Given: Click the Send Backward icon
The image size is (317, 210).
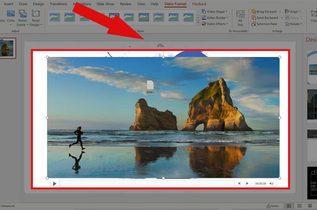Looking at the screenshot, I should (254, 18).
